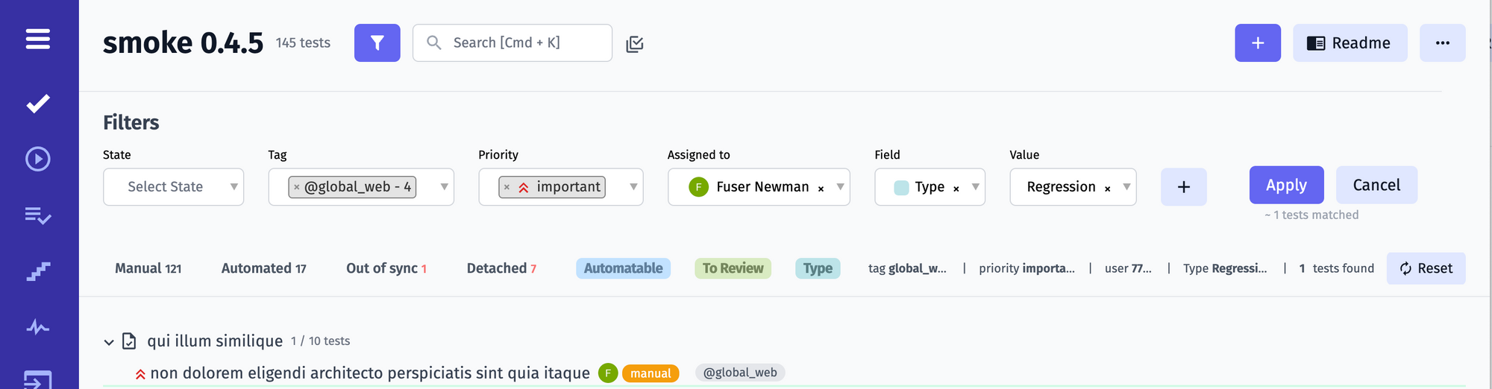Collapse the qui illum similique suite
This screenshot has height=389, width=1492.
coord(109,342)
